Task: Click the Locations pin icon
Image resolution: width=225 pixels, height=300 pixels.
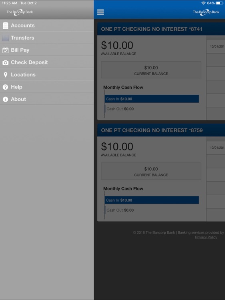Action: point(5,75)
